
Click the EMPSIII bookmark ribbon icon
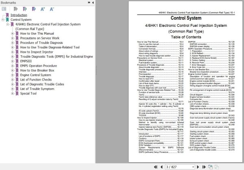(17, 61)
